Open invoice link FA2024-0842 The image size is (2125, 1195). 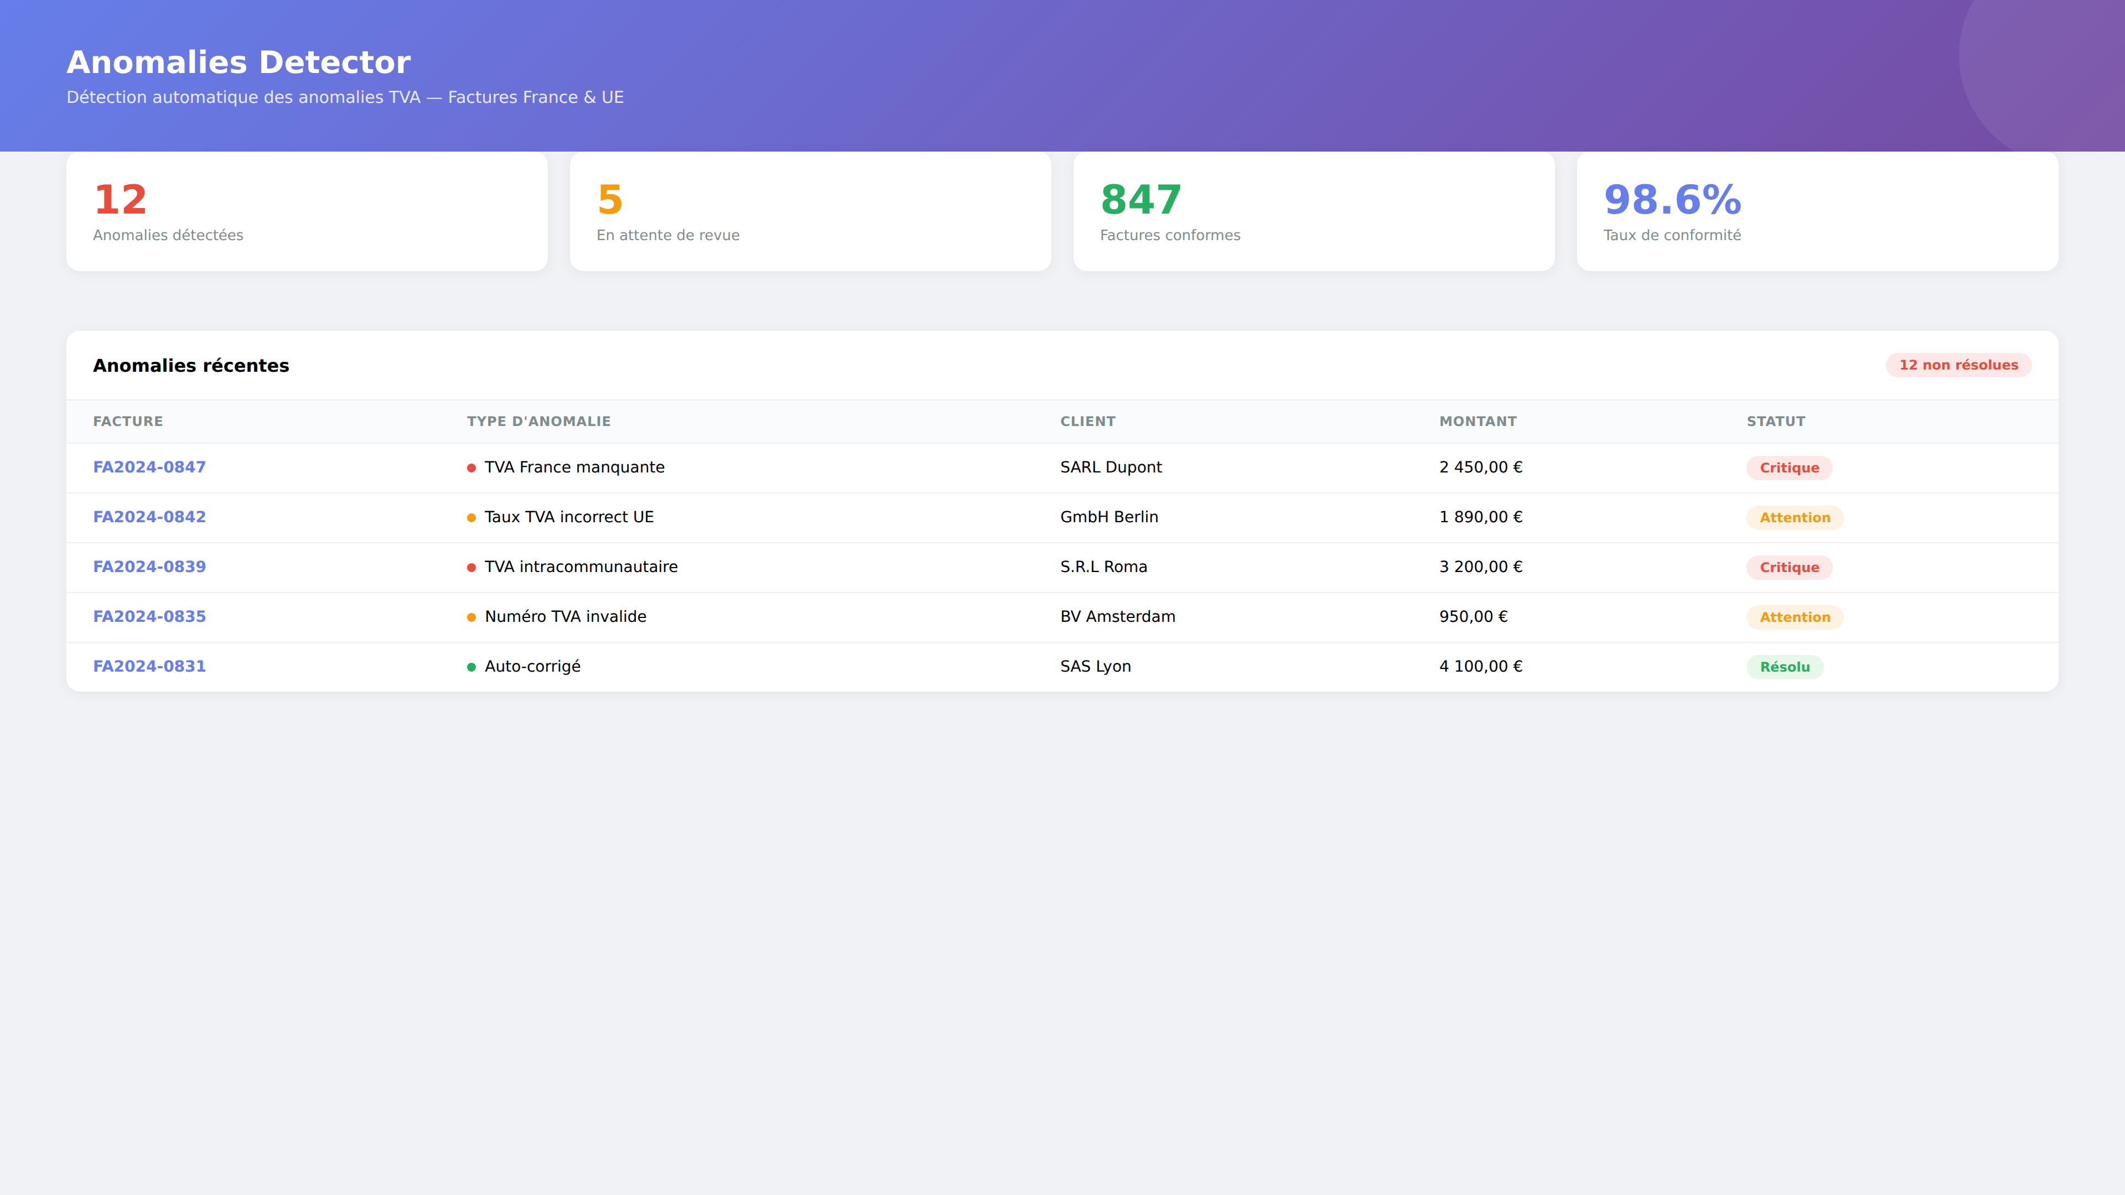coord(149,517)
